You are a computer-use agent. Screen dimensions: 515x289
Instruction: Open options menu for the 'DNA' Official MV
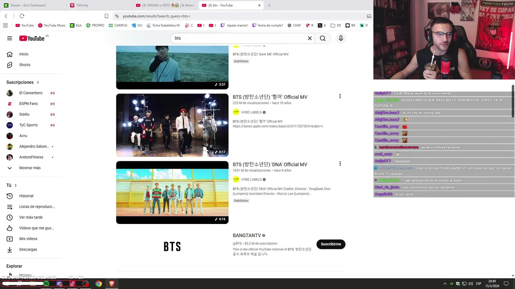pyautogui.click(x=340, y=164)
